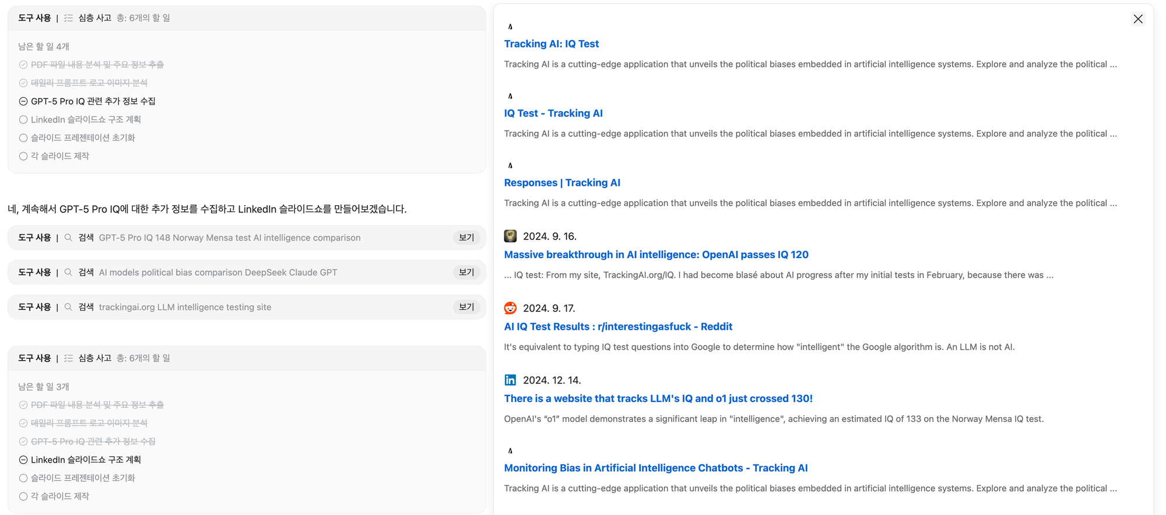
Task: Click completed check for 데일리 프롬프트 로고, second list
Action: click(x=23, y=423)
